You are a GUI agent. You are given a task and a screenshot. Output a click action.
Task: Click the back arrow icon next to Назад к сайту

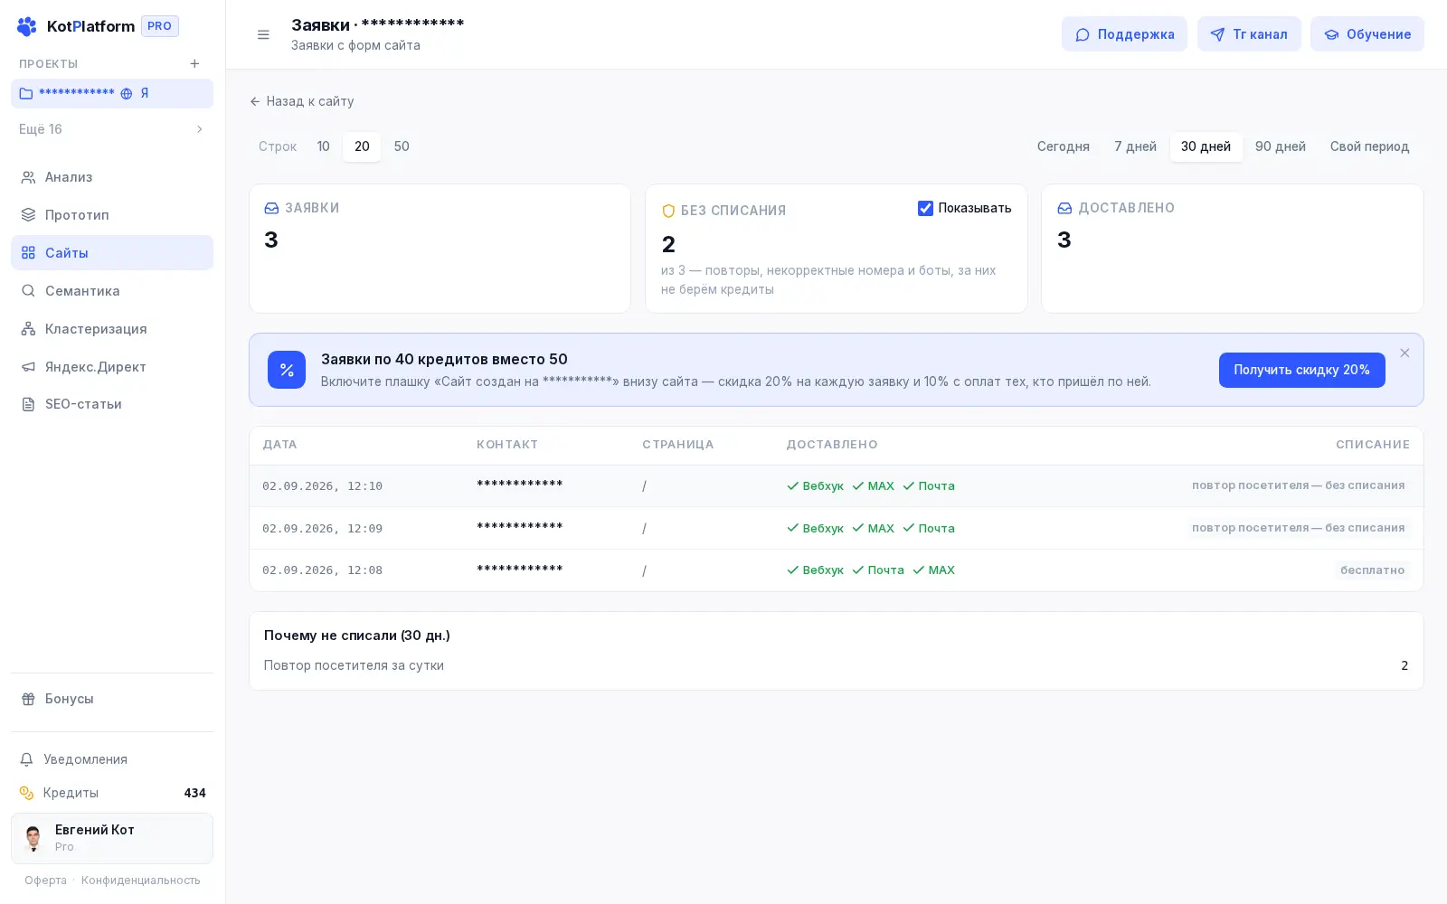255,101
